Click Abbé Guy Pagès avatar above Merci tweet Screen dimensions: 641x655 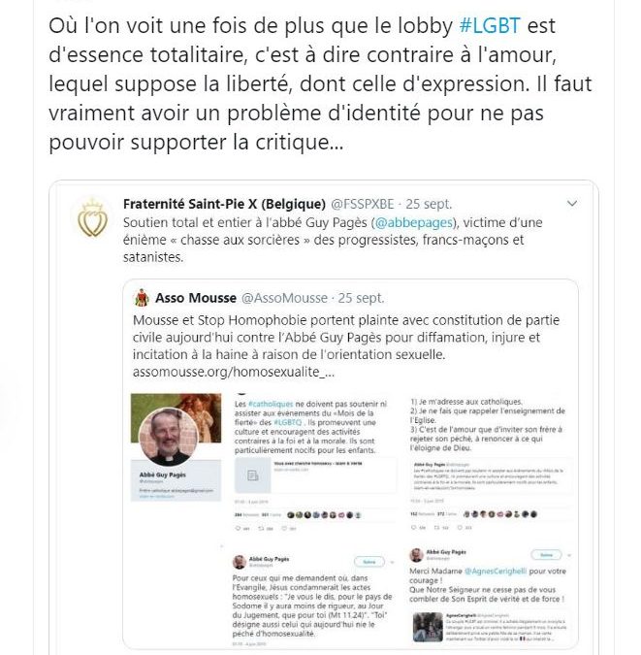(416, 555)
